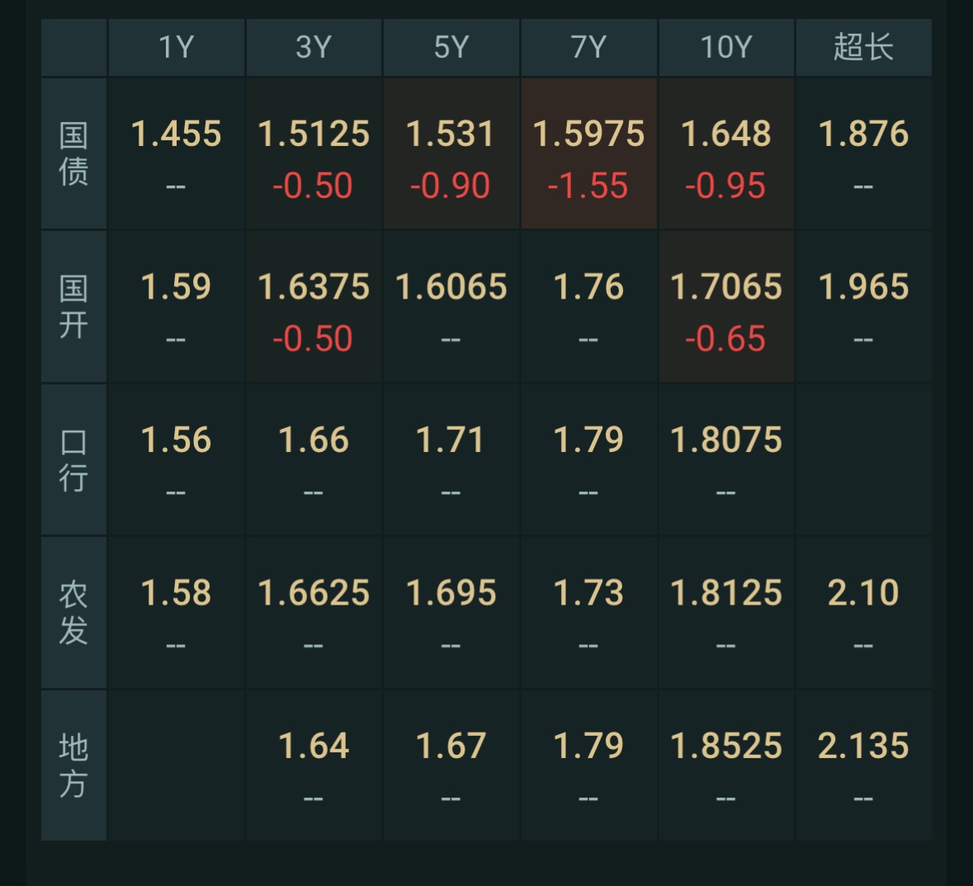Select the 1Y column header
Screen dimensions: 973x886
click(x=177, y=47)
